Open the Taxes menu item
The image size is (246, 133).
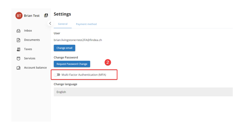(28, 49)
